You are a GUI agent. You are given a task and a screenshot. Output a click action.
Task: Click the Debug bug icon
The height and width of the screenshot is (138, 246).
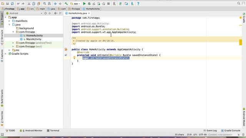coord(89,3)
